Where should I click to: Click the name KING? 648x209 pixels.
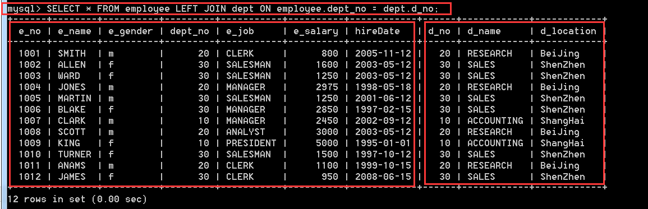click(x=69, y=143)
